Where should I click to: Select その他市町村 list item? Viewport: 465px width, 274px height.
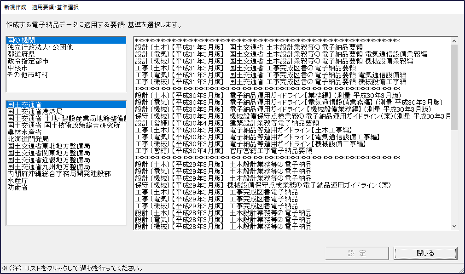pyautogui.click(x=66, y=74)
